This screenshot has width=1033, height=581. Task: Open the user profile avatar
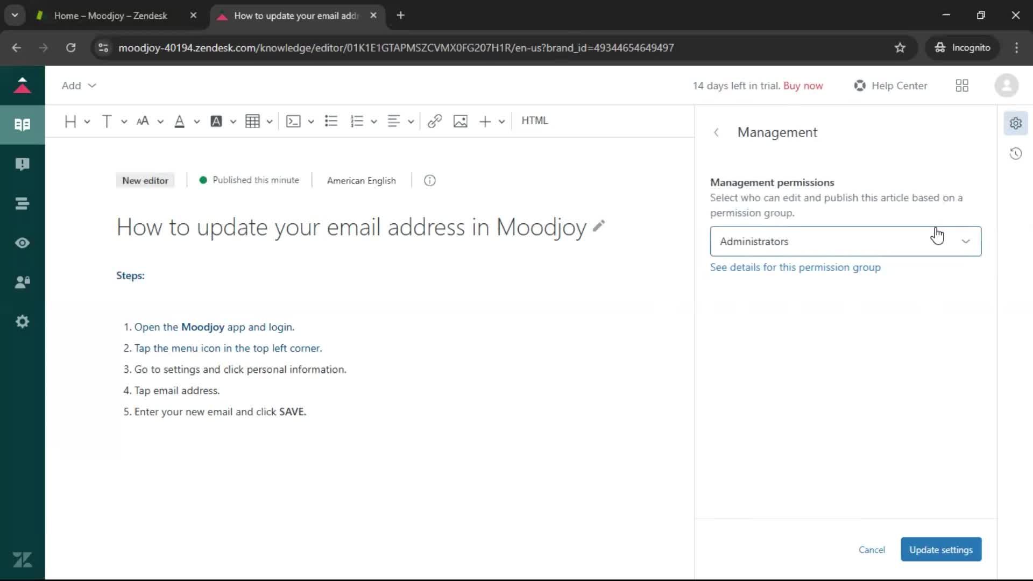(x=1007, y=86)
